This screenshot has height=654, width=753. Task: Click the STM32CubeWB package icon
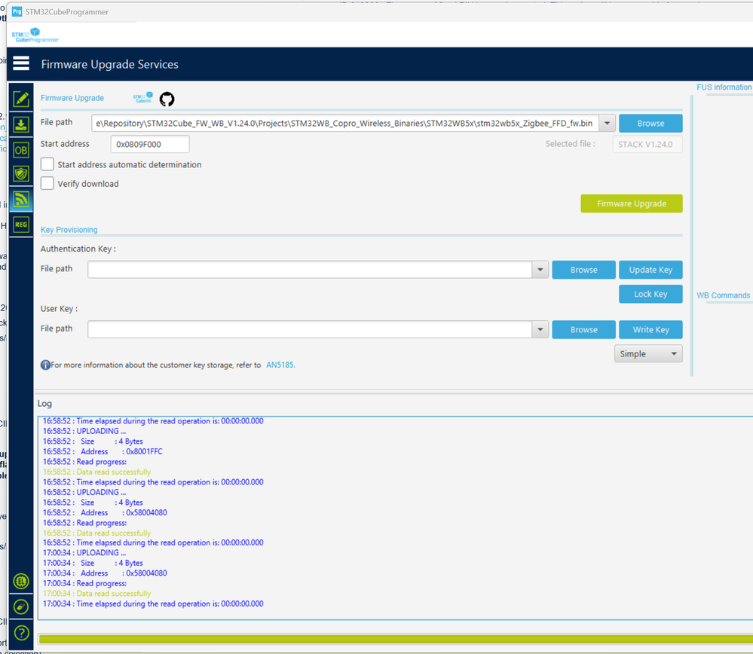pos(143,97)
